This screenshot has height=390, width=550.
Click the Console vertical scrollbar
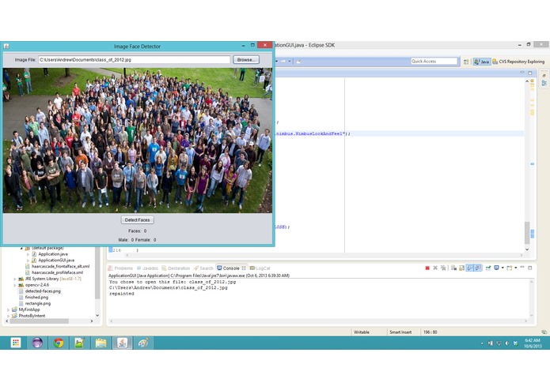click(532, 298)
